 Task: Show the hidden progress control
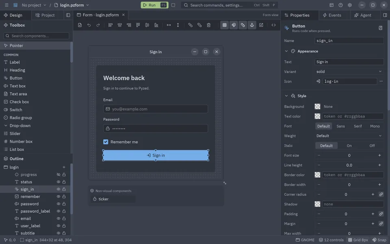[x=58, y=174]
